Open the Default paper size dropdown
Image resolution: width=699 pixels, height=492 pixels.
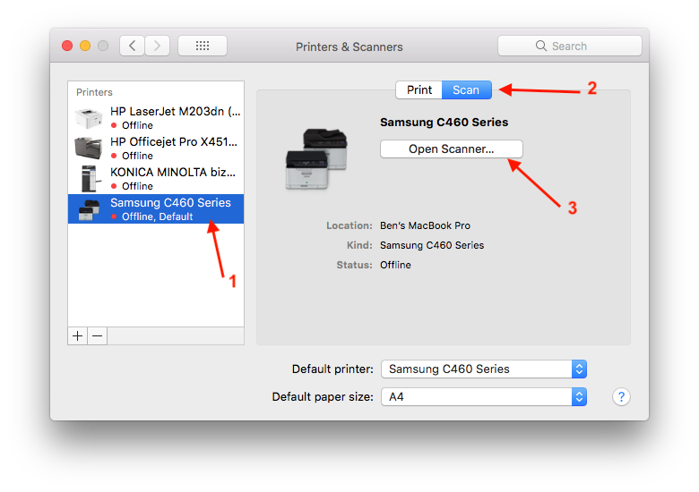484,396
